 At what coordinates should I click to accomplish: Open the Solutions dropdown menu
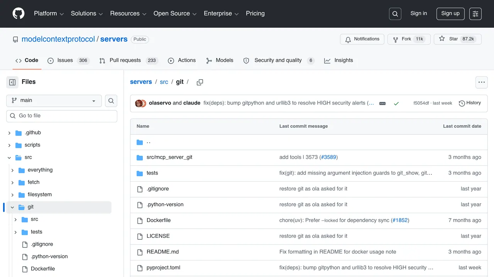[86, 13]
